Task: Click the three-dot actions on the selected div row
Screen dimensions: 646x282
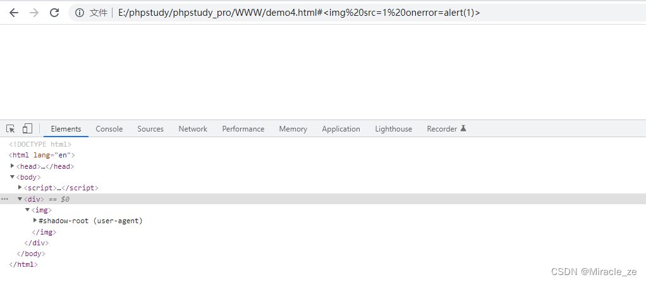Action: tap(5, 199)
